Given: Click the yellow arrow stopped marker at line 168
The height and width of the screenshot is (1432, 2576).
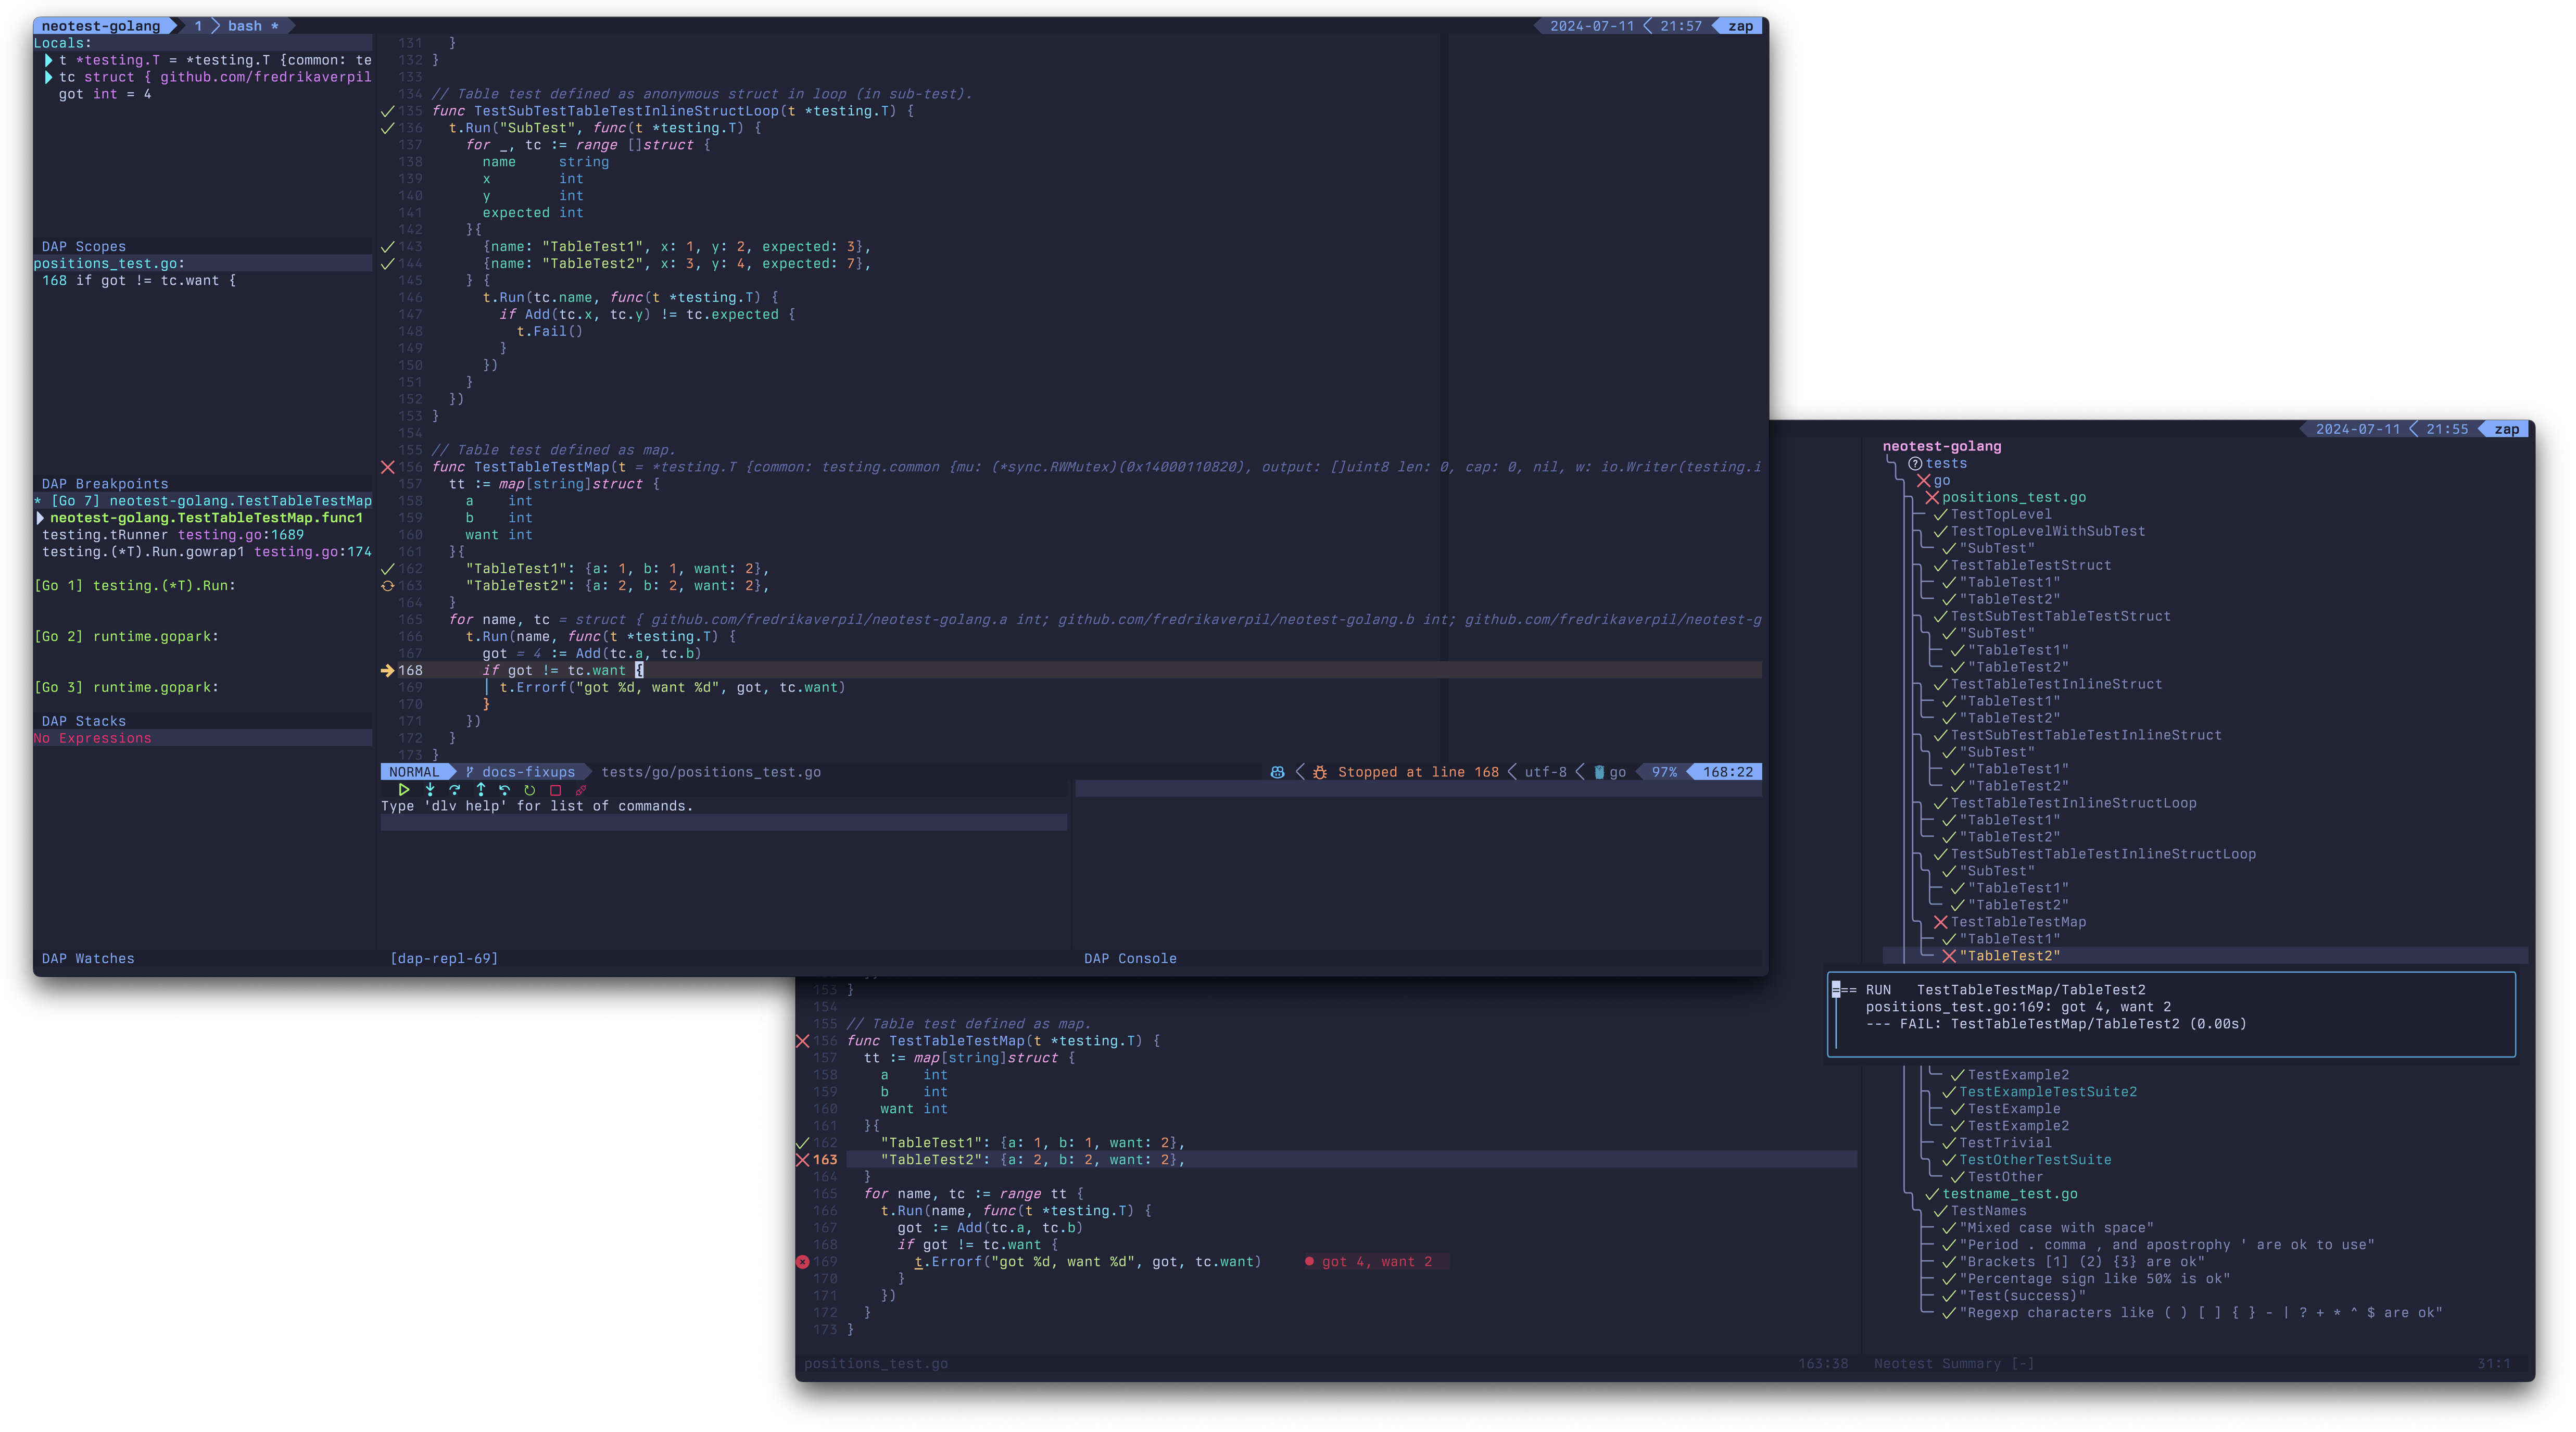Looking at the screenshot, I should coord(388,670).
